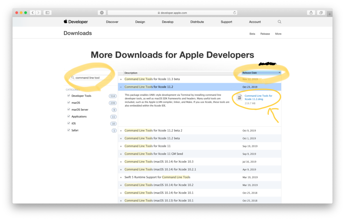Toggle the macOS Server category checkbox

[69, 110]
